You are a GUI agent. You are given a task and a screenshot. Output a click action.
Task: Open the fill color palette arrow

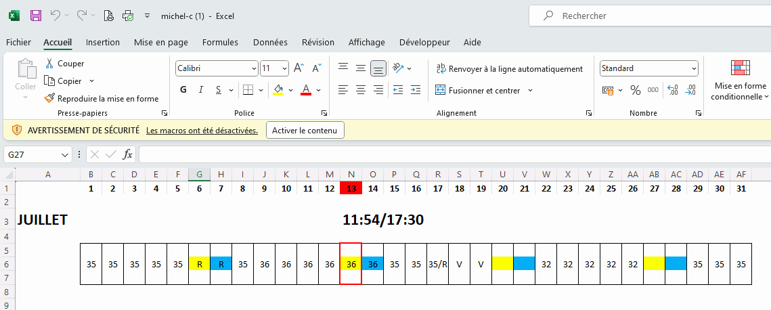point(290,90)
